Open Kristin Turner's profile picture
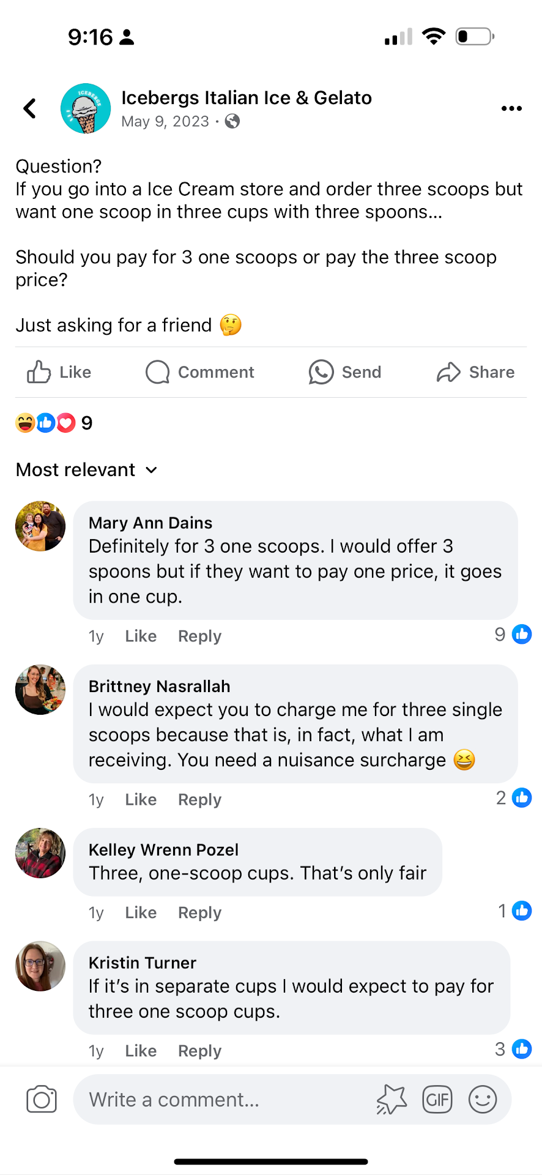Image resolution: width=542 pixels, height=1175 pixels. [40, 966]
